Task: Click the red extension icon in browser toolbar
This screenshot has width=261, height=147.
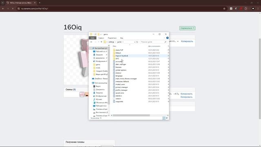Action: tap(241, 9)
